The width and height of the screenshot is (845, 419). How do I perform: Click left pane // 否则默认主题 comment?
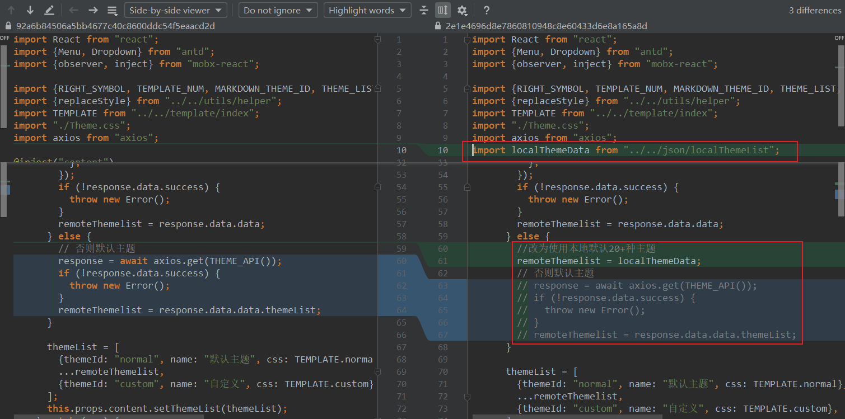[x=97, y=248]
